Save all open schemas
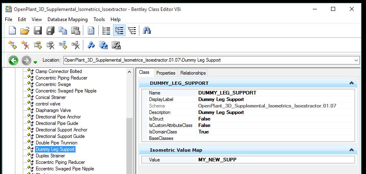Viewport: 366px width, 174px height. [x=50, y=30]
